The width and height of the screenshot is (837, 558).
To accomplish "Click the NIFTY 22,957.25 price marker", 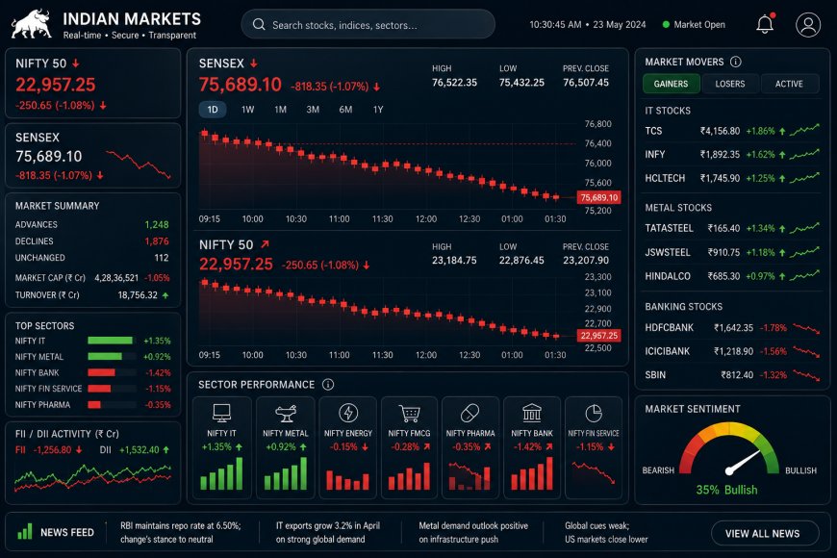I will click(x=599, y=336).
